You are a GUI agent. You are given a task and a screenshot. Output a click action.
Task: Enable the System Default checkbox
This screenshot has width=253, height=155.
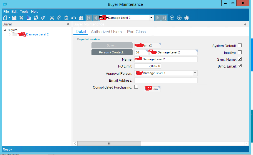pyautogui.click(x=240, y=45)
